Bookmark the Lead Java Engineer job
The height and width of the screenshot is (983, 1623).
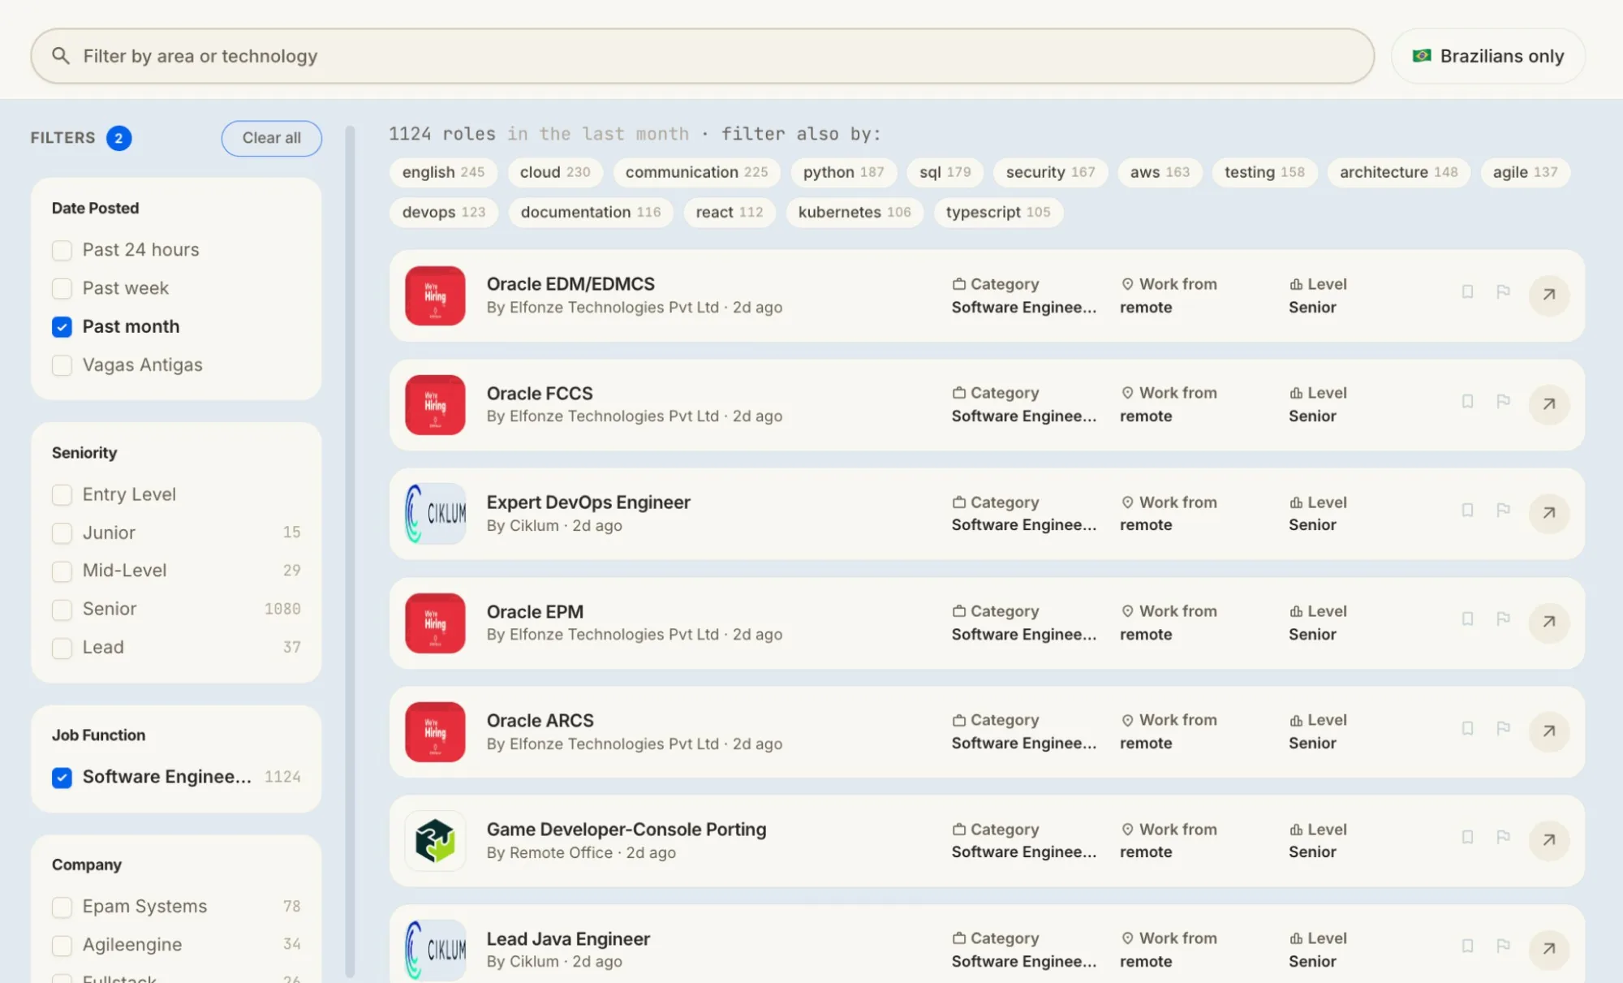1467,946
